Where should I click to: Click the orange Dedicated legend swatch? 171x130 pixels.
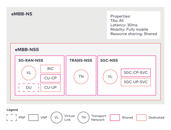(141, 118)
